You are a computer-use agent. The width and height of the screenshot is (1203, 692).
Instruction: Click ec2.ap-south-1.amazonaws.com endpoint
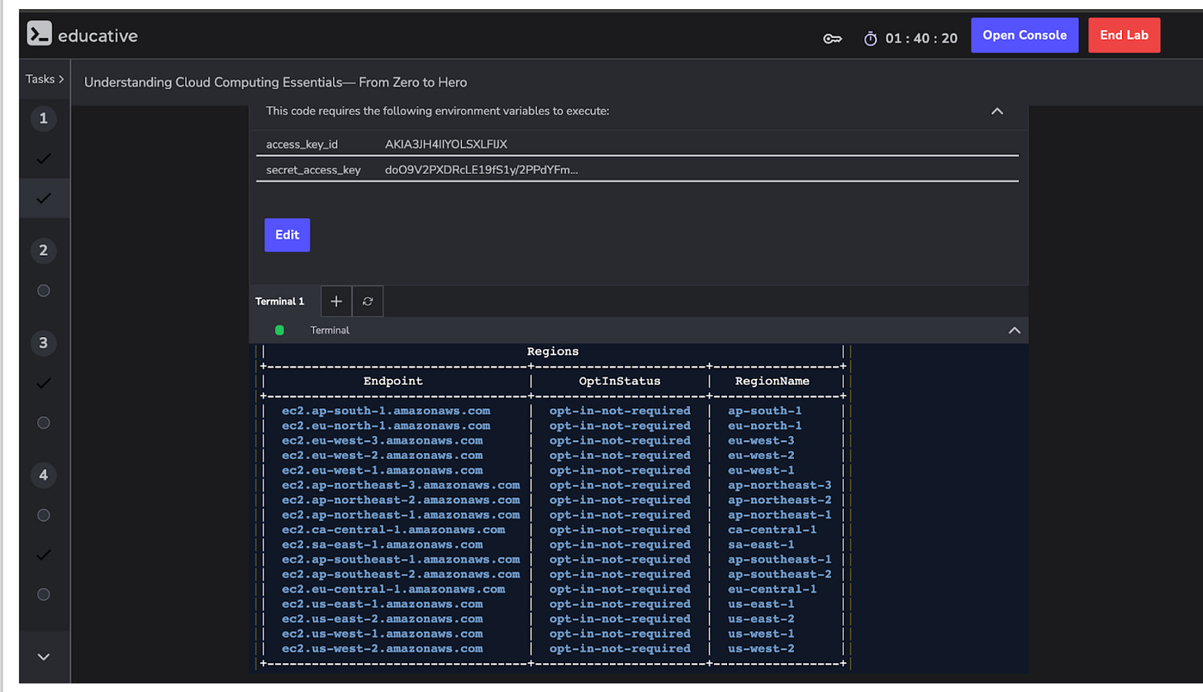click(386, 411)
